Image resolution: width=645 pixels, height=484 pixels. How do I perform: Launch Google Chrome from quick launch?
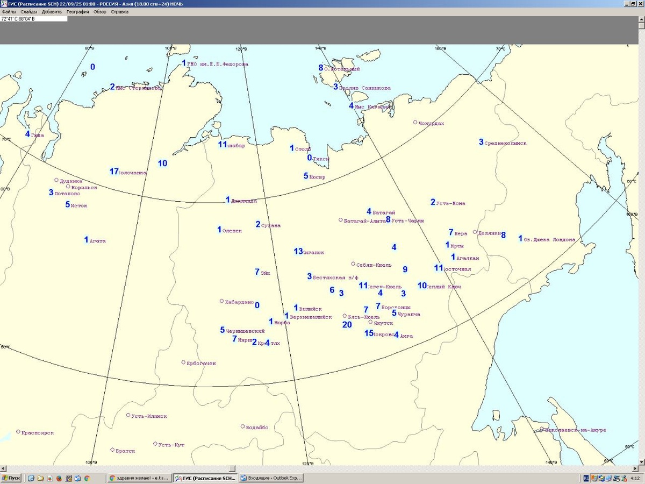tap(87, 478)
